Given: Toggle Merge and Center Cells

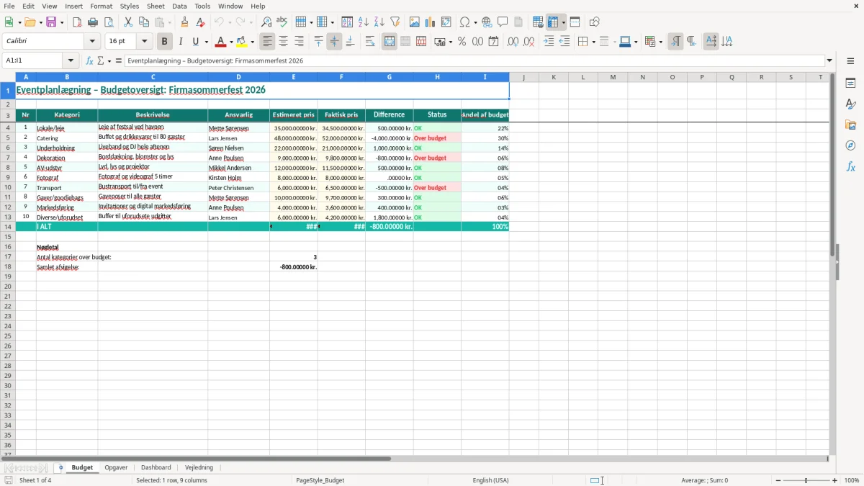Looking at the screenshot, I should pos(390,42).
